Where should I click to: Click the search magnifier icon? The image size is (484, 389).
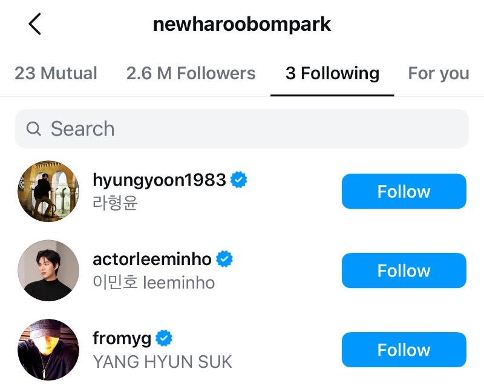click(x=34, y=129)
